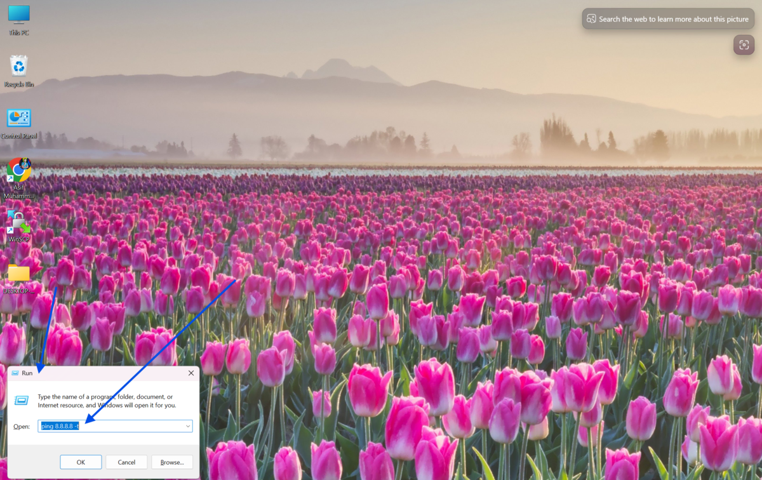This screenshot has width=762, height=480.
Task: Expand the Open field history dropdown
Action: (188, 426)
